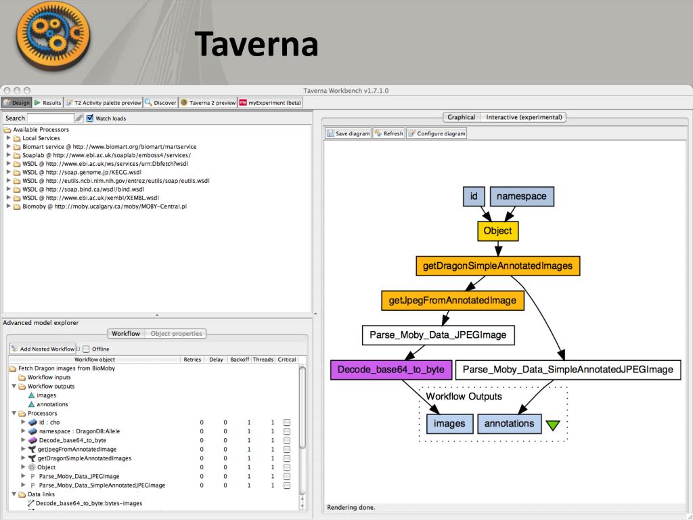Click the Taverna gear logo

point(53,36)
